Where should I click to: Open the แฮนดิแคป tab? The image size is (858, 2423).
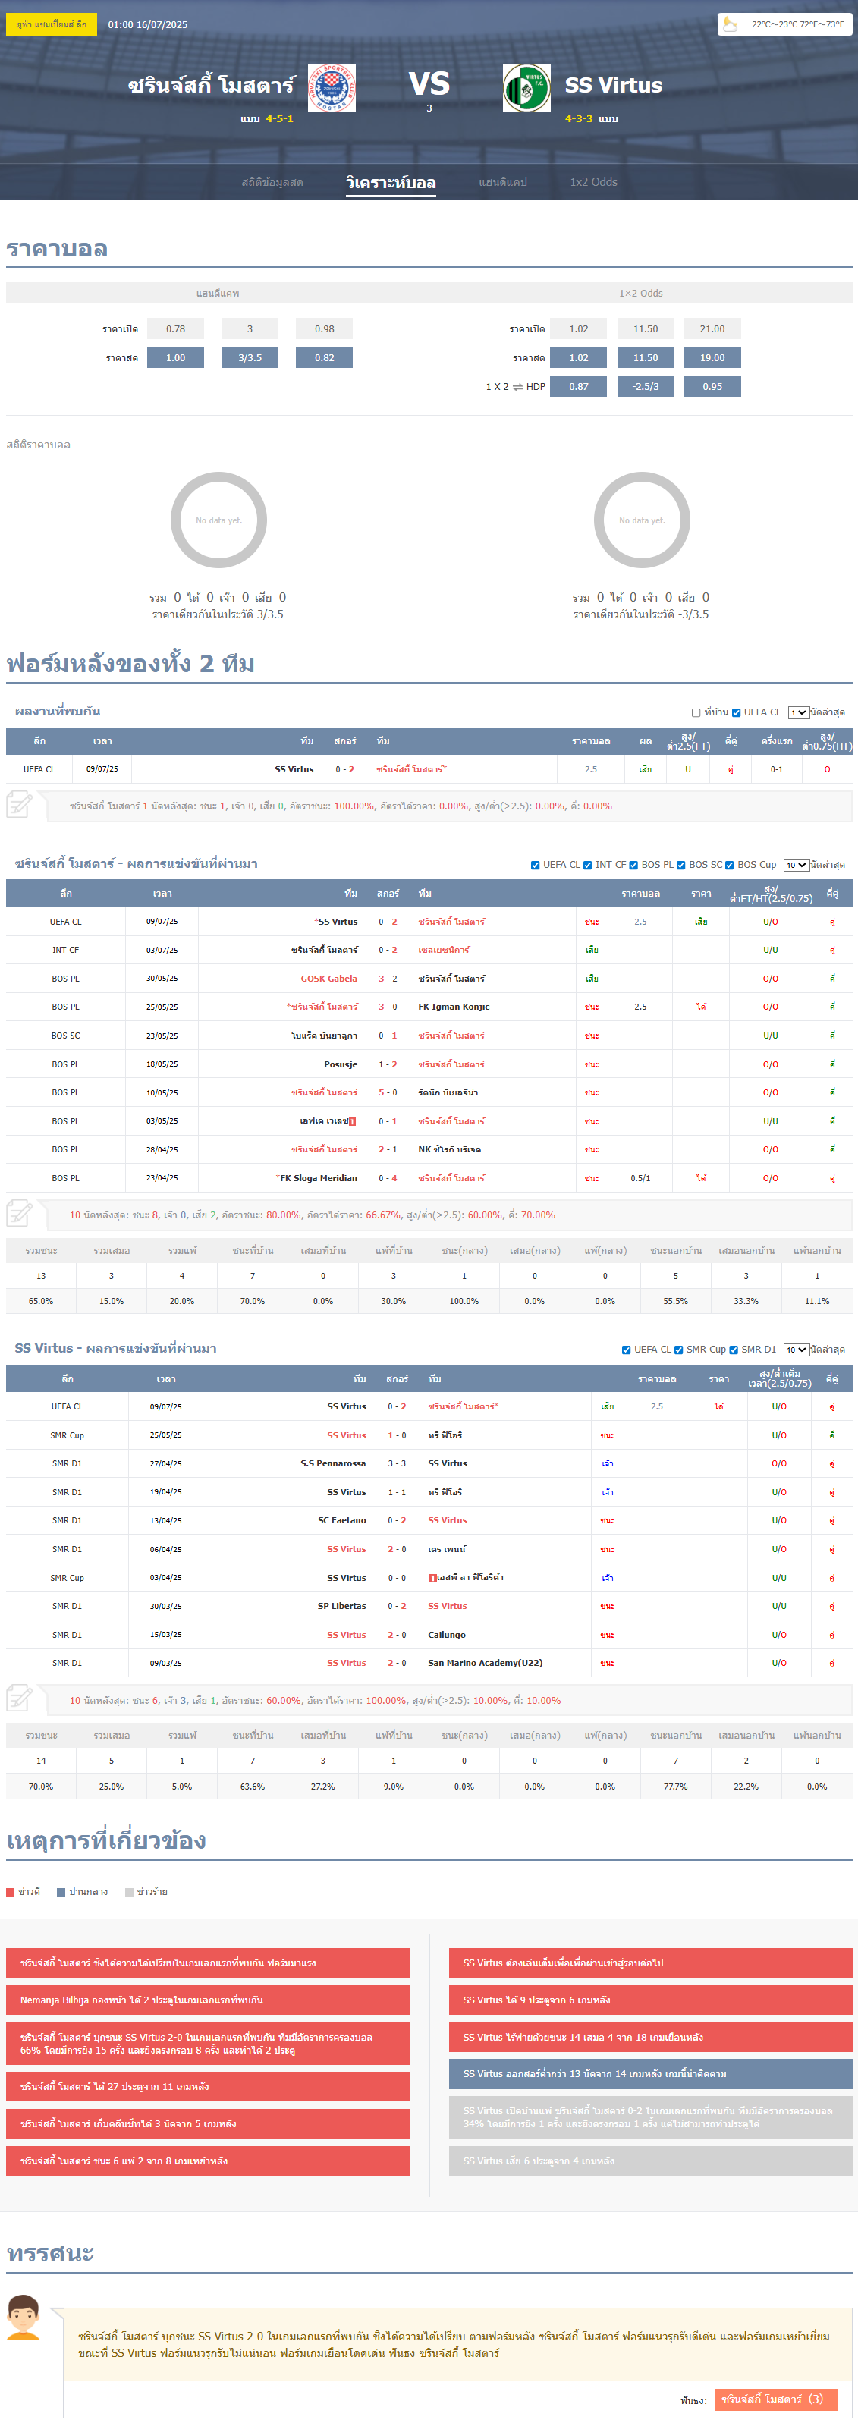tap(502, 183)
